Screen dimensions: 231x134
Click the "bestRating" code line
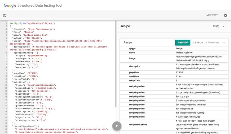26,64
